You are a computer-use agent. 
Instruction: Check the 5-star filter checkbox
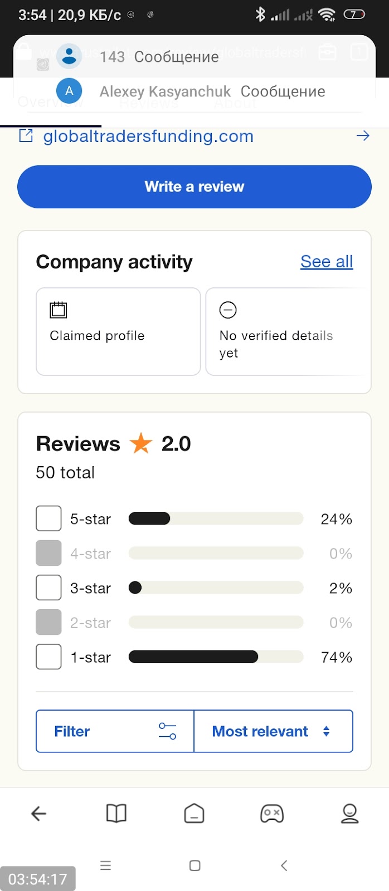pos(48,519)
